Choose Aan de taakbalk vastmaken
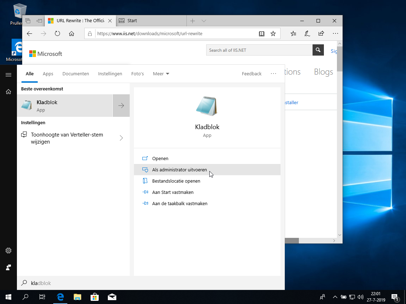This screenshot has width=406, height=304. 207,203
